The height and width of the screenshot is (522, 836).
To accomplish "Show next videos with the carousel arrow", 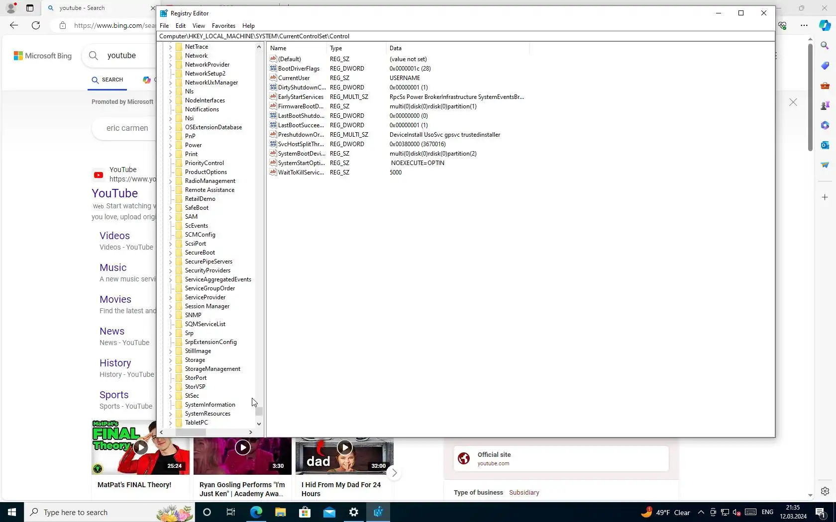I will 394,473.
